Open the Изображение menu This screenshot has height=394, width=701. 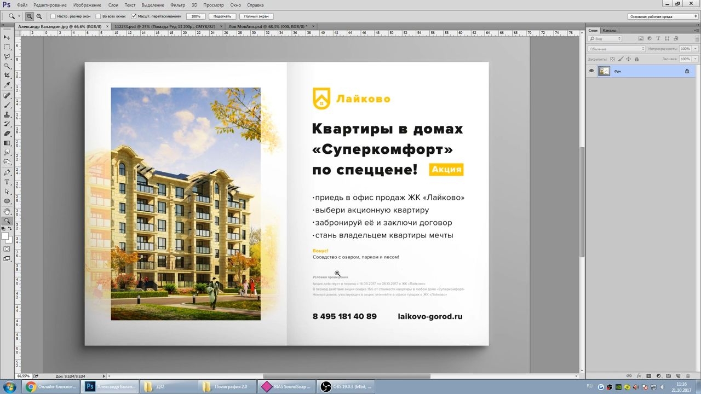click(87, 5)
